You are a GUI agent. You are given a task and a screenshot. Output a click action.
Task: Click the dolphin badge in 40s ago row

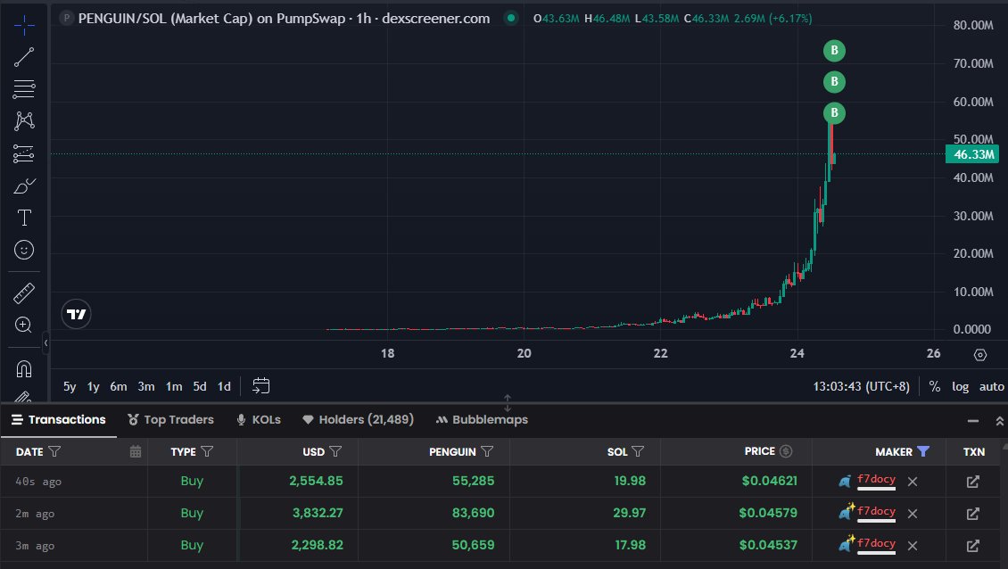click(x=845, y=482)
